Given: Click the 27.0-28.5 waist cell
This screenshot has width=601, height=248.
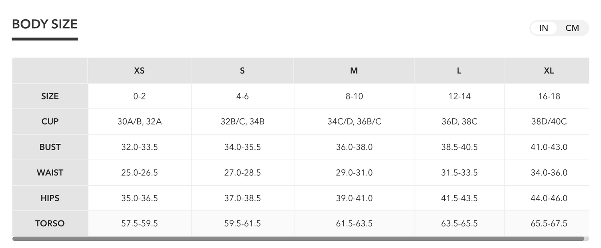Looking at the screenshot, I should coord(242,173).
